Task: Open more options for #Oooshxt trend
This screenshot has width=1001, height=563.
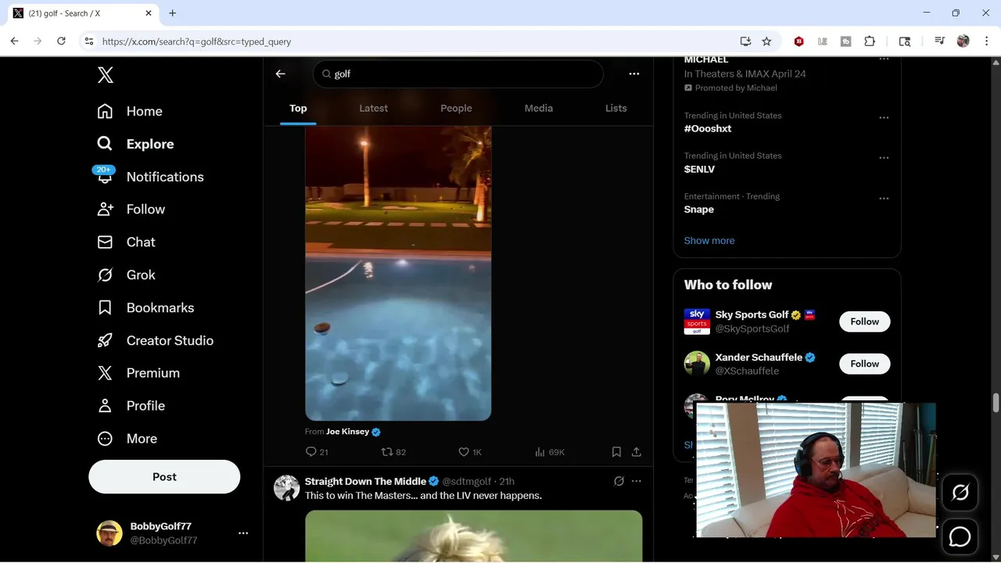Action: click(x=884, y=117)
